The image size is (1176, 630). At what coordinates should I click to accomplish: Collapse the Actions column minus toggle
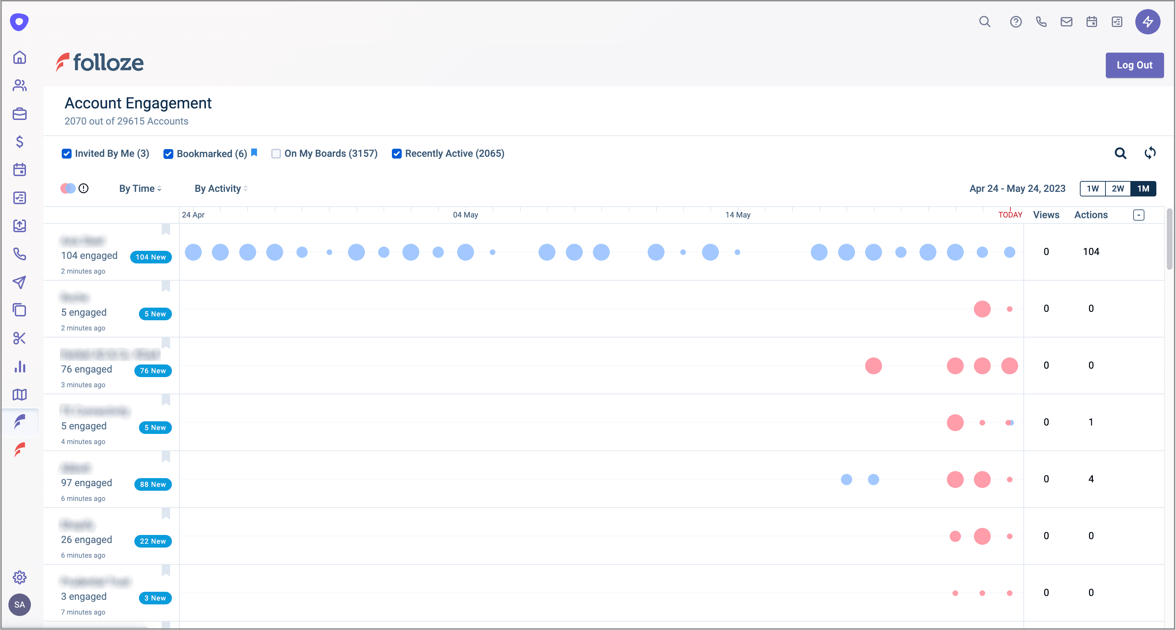(x=1138, y=215)
